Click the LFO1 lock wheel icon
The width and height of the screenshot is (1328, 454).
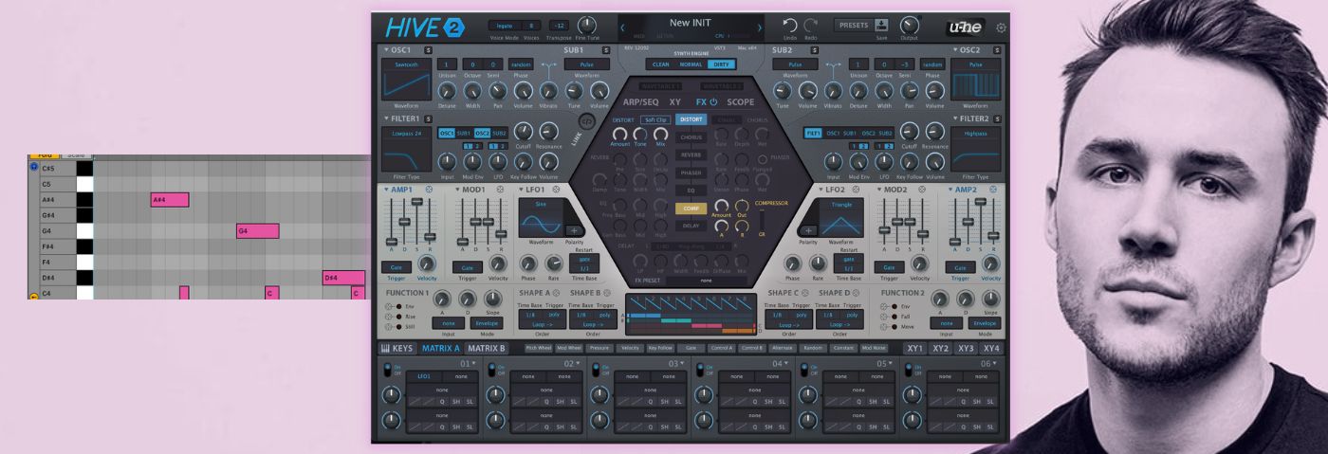pos(555,190)
